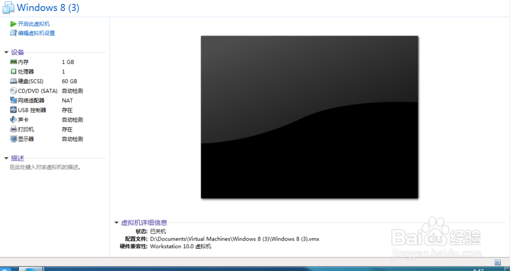Viewport: 510px width, 271px height.
Task: Click the hard disk (硬盘 SCSI) icon
Action: 13,81
